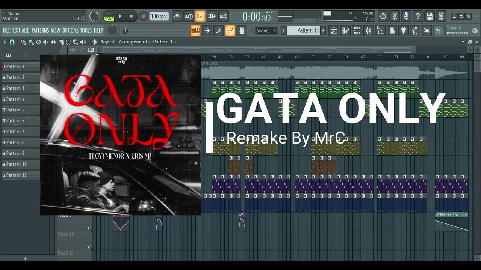Click the export render audio icon

point(441,16)
